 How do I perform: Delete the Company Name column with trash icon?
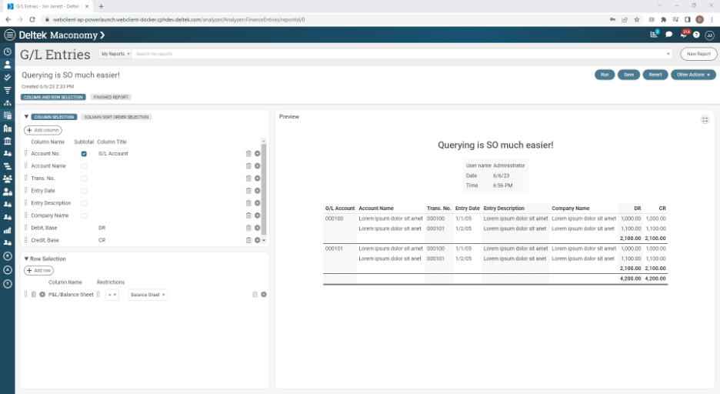248,215
